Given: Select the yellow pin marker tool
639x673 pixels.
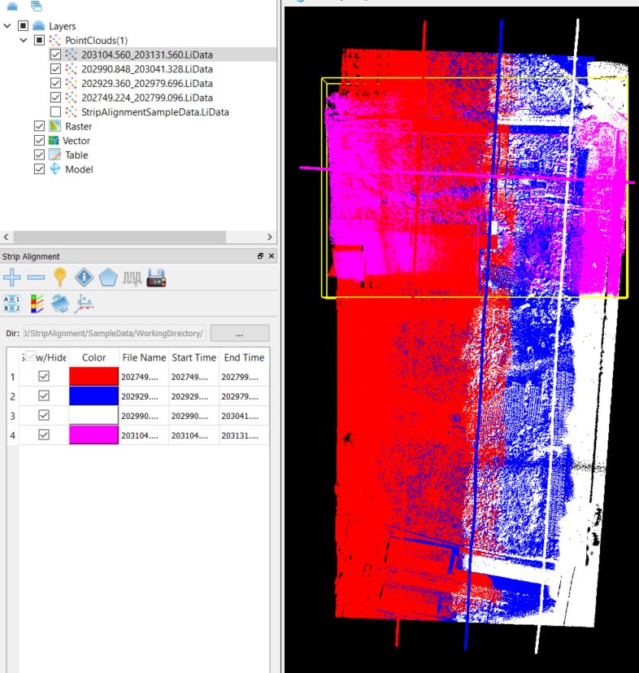Looking at the screenshot, I should click(x=60, y=277).
